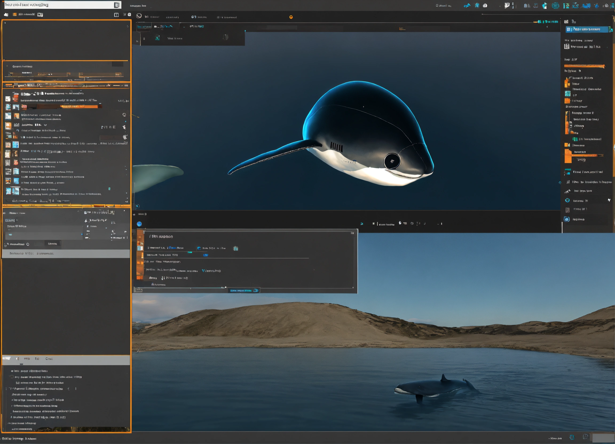Toggle the checkbox next to second bottom-left list entry

tap(12, 377)
